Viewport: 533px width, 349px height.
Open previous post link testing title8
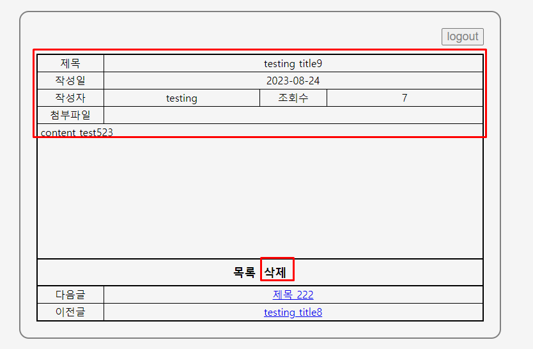click(293, 312)
